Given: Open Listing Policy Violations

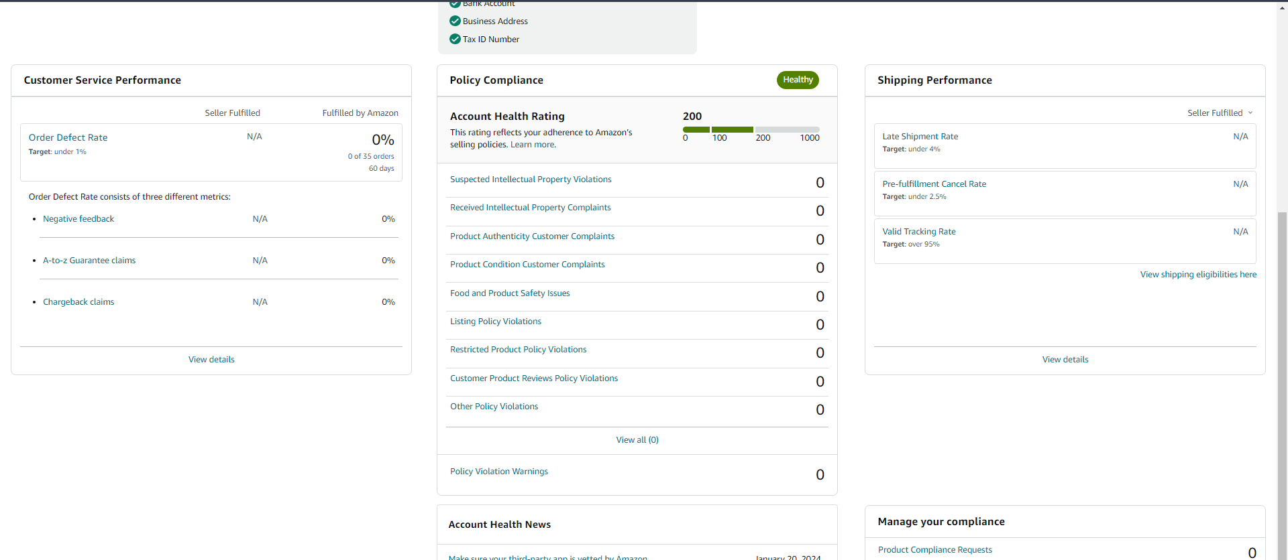Looking at the screenshot, I should tap(496, 322).
